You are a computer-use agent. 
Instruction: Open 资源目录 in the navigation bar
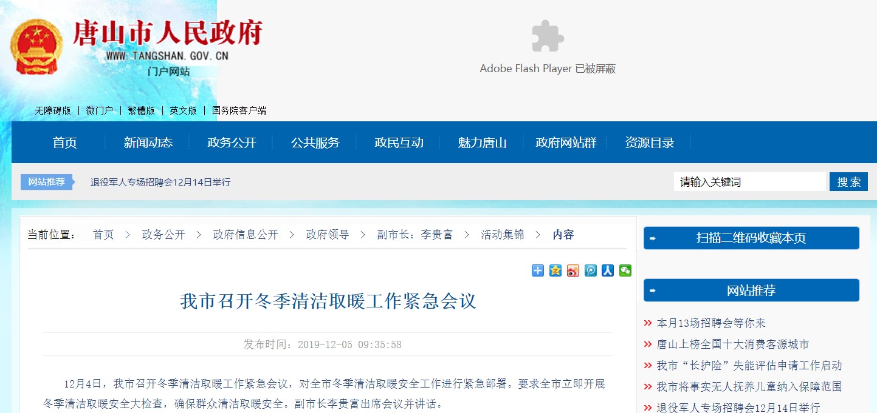point(649,143)
